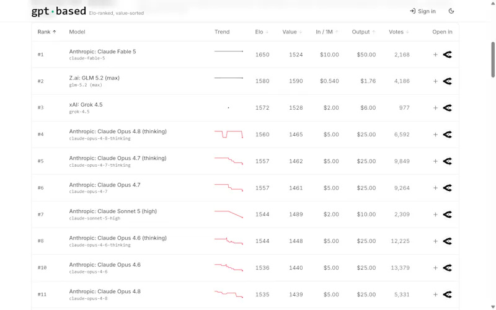
Task: Sort by the Output price column
Action: (x=363, y=32)
